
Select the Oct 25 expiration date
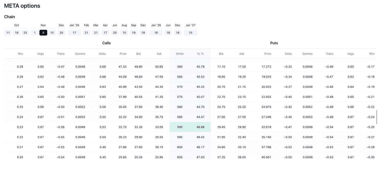tap(25, 33)
